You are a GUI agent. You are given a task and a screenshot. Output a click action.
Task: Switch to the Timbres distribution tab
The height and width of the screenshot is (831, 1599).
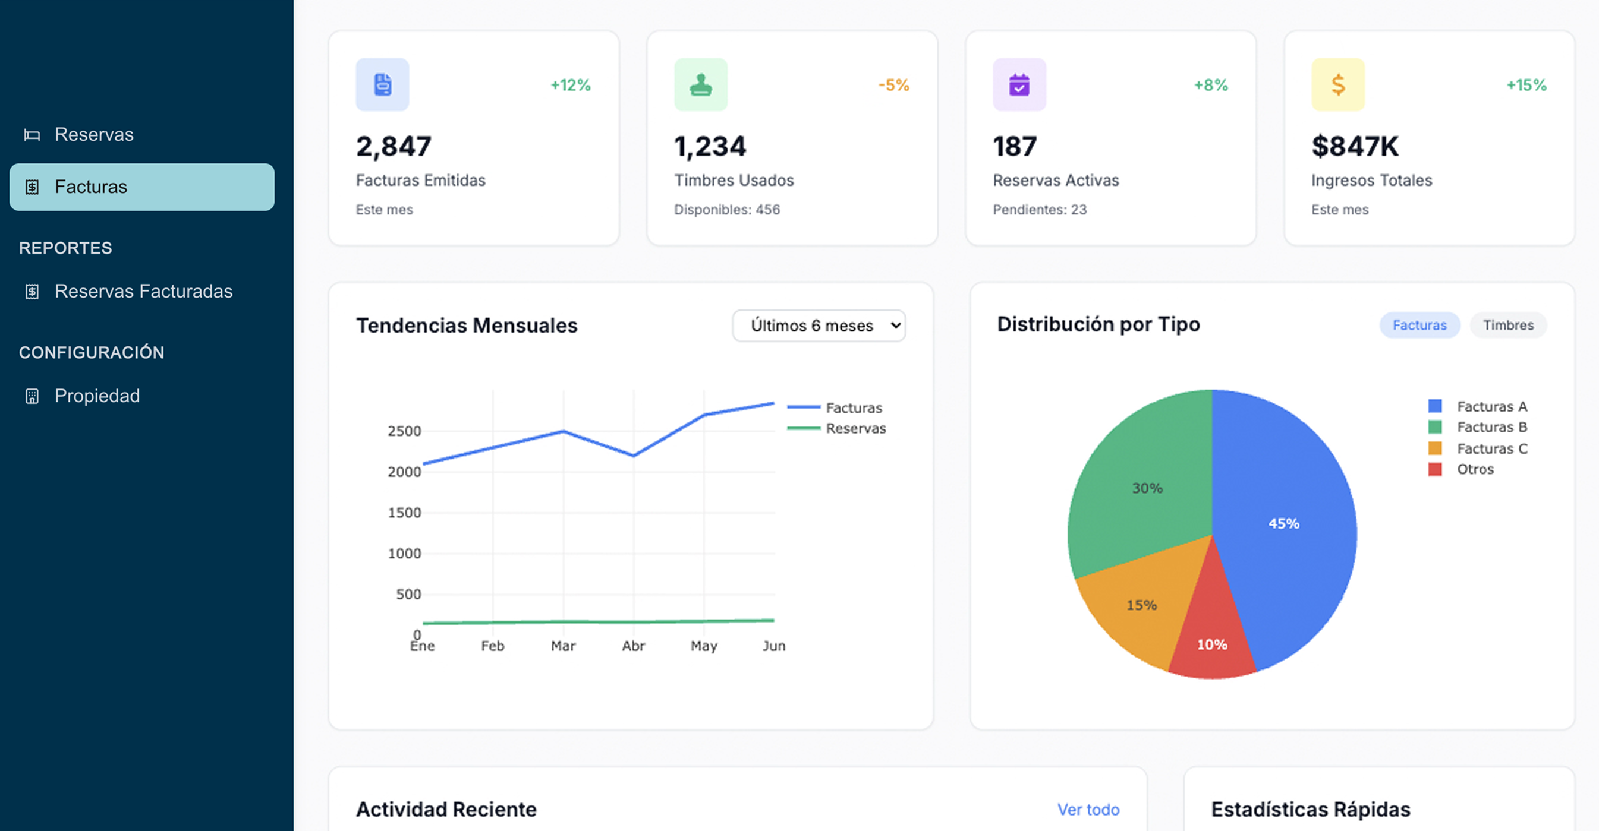pyautogui.click(x=1507, y=325)
